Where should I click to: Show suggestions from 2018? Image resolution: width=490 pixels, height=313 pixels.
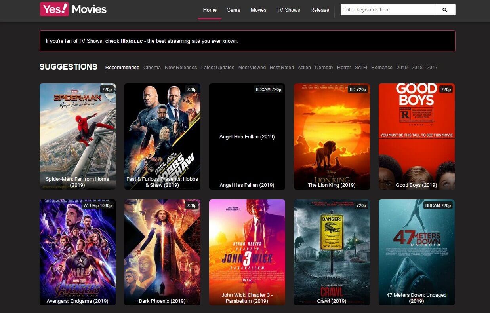click(x=417, y=68)
